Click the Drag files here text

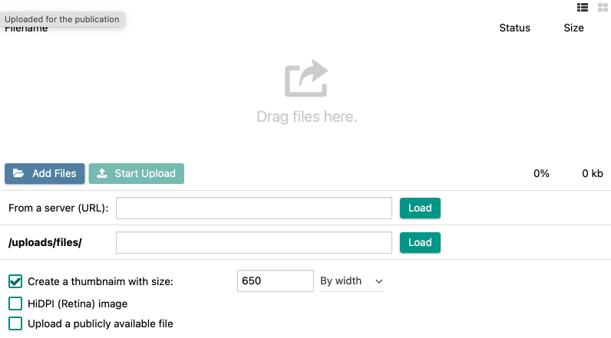(306, 117)
